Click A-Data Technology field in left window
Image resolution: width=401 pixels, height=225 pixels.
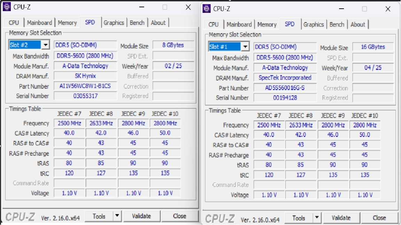tap(85, 66)
